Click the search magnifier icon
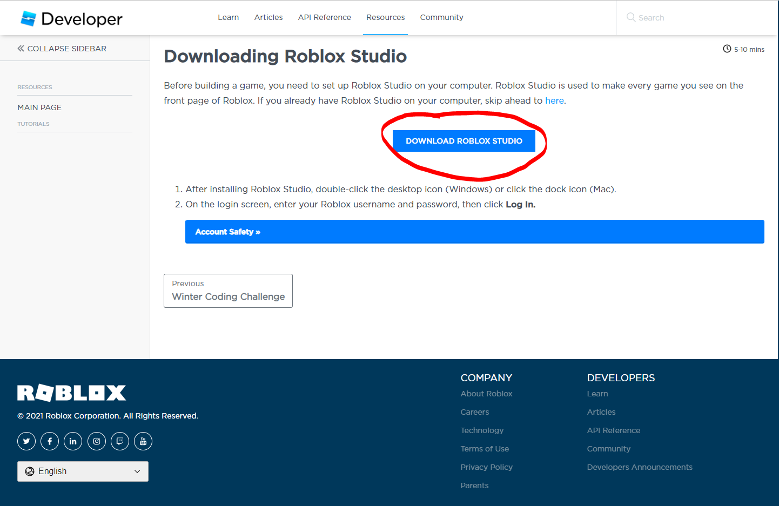 630,17
